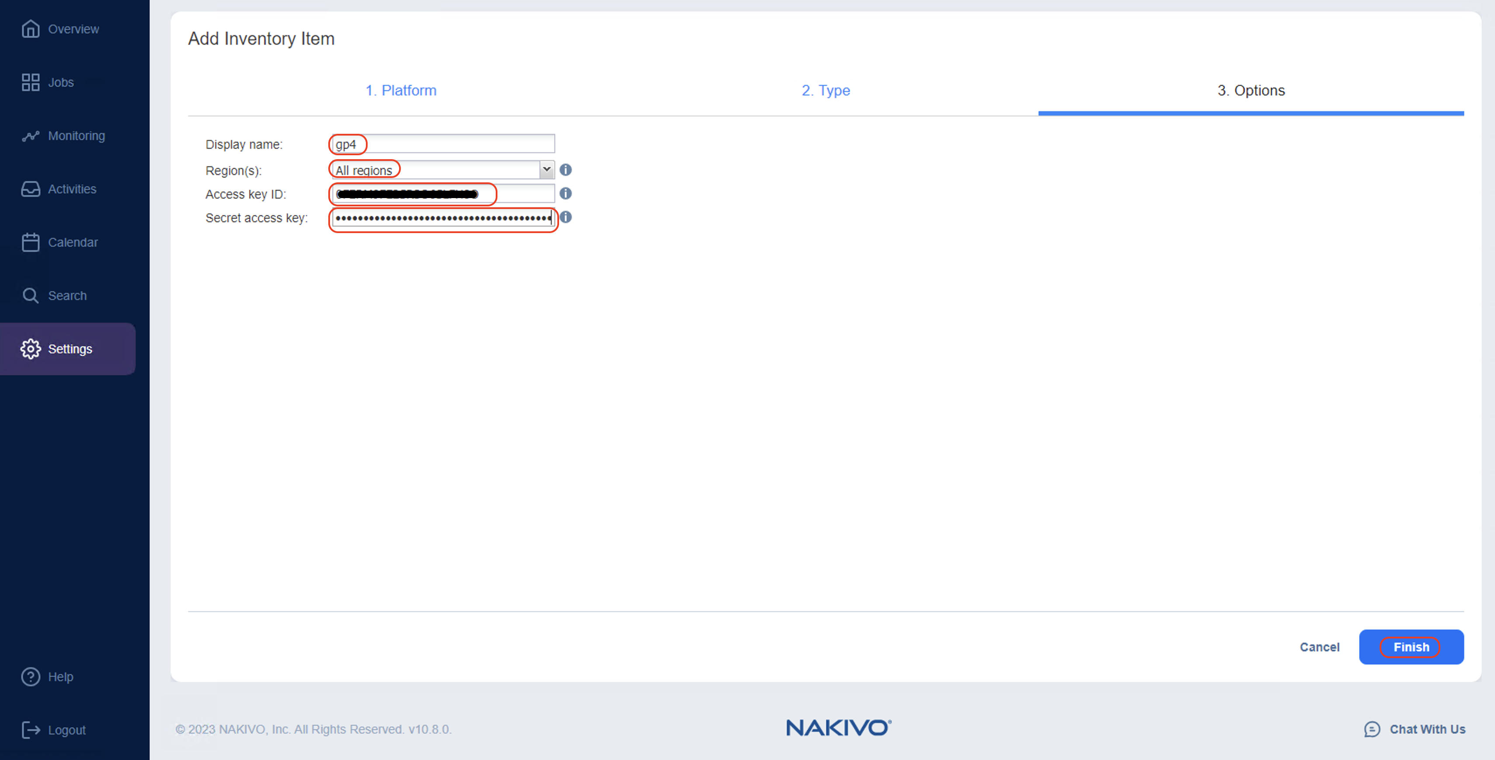Image resolution: width=1495 pixels, height=760 pixels.
Task: Click info icon next to Access key ID
Action: click(565, 193)
